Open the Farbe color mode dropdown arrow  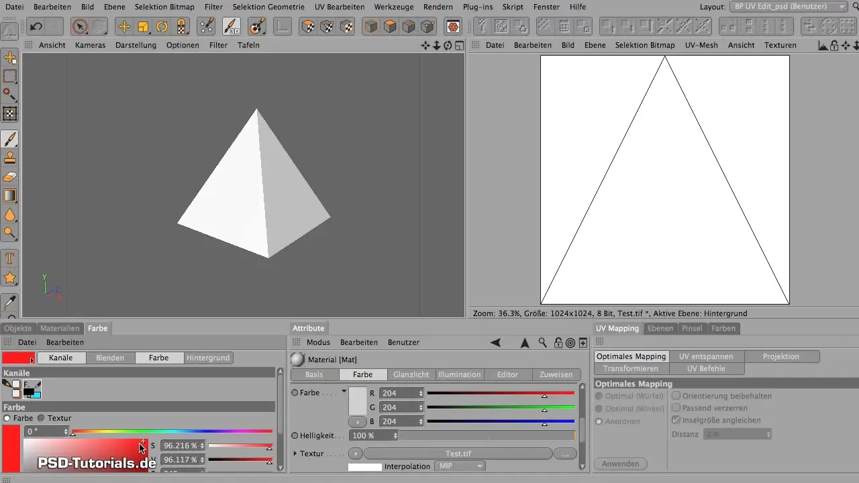pos(344,391)
